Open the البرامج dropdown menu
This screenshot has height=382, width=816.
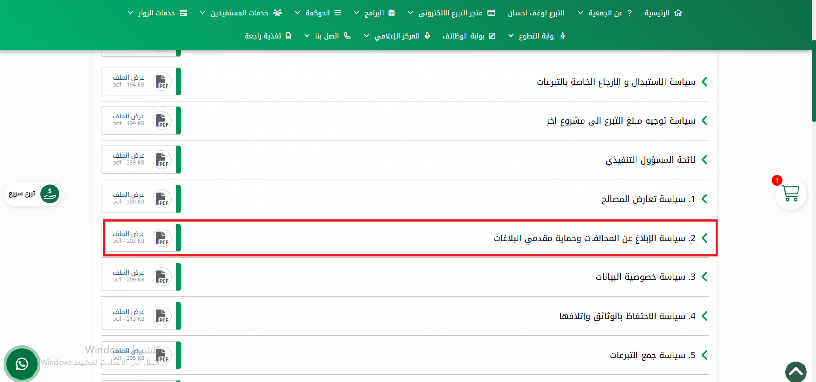(374, 13)
